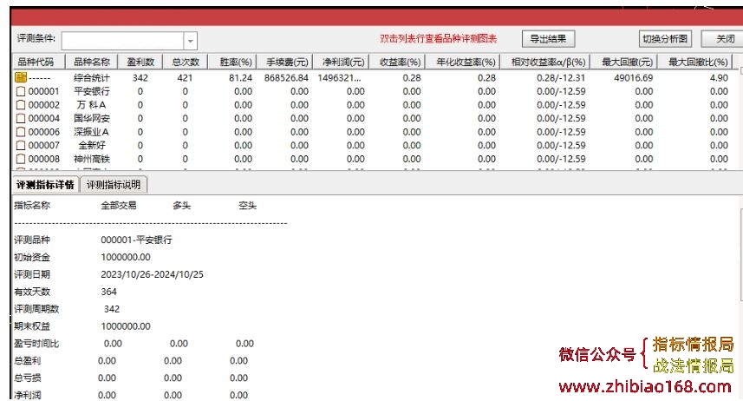Screen dimensions: 743x401
Task: Sort by the 品种代码 column header
Action: [x=36, y=62]
